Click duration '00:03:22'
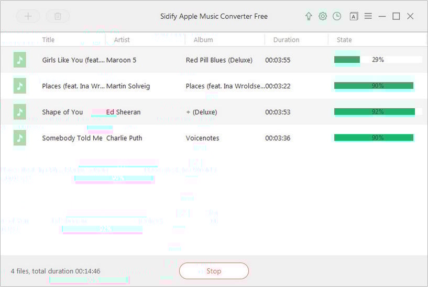The height and width of the screenshot is (287, 428). coord(278,86)
